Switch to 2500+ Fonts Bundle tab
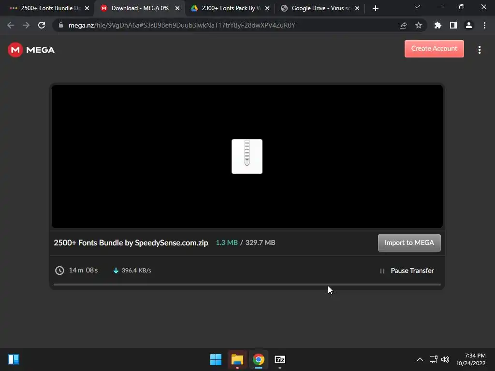This screenshot has width=495, height=371. click(x=47, y=8)
